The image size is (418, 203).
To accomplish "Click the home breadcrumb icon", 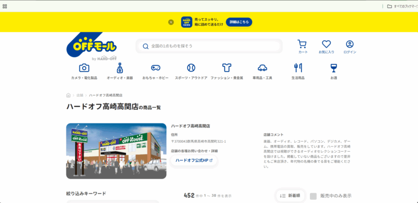I will click(68, 95).
